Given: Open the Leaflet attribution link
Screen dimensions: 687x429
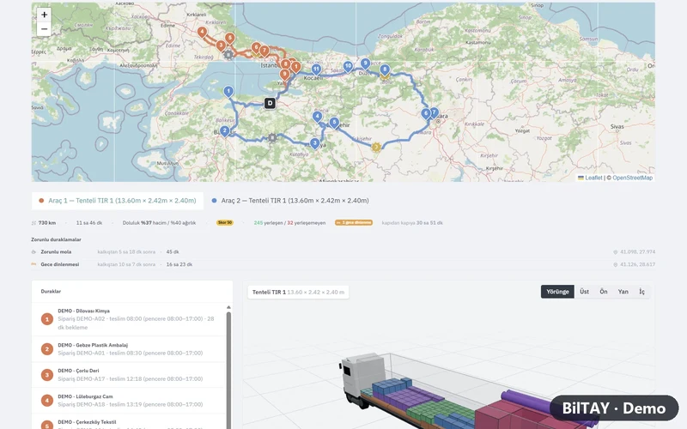Looking at the screenshot, I should click(590, 178).
